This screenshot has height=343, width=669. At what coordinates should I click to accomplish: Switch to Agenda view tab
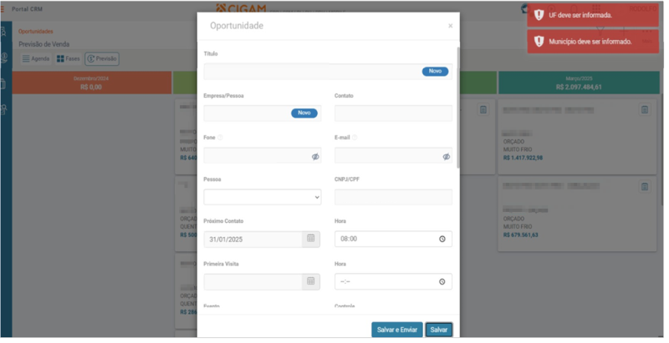pyautogui.click(x=36, y=58)
